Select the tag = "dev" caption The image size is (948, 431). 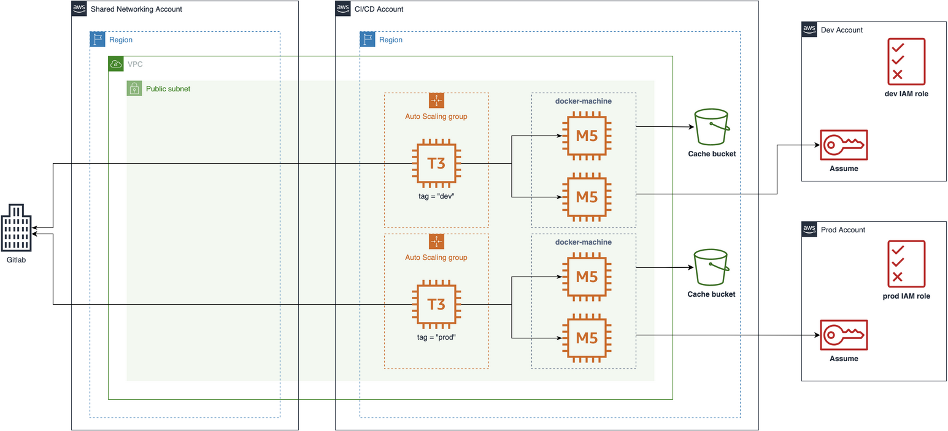click(x=436, y=196)
